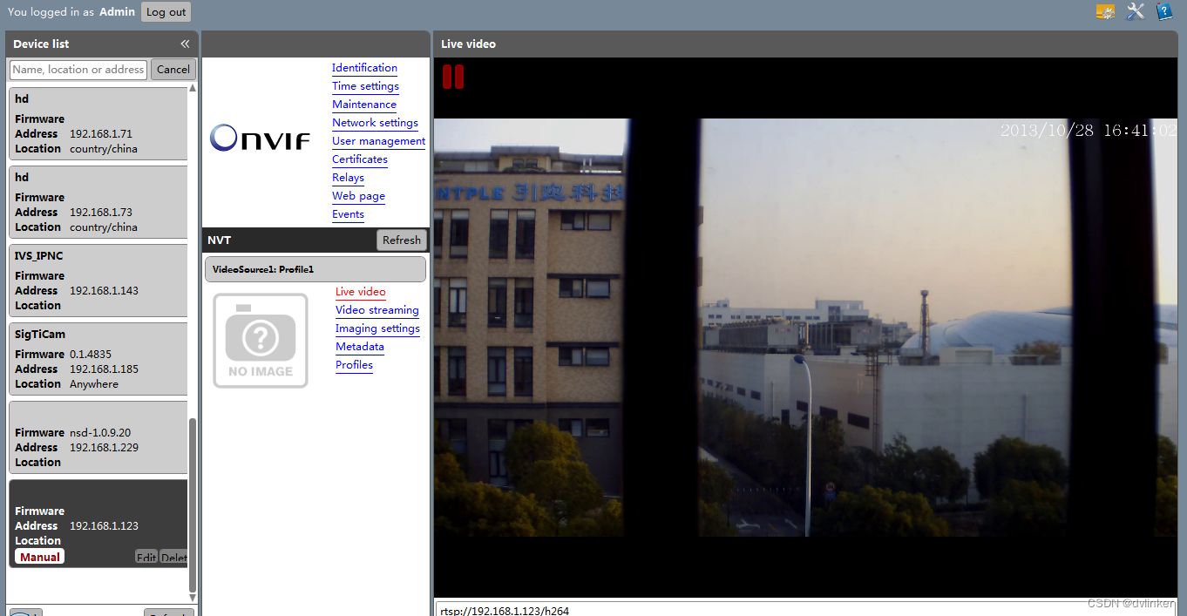Click the 192.168.1.185 address text
Image resolution: width=1187 pixels, height=616 pixels.
pyautogui.click(x=104, y=369)
